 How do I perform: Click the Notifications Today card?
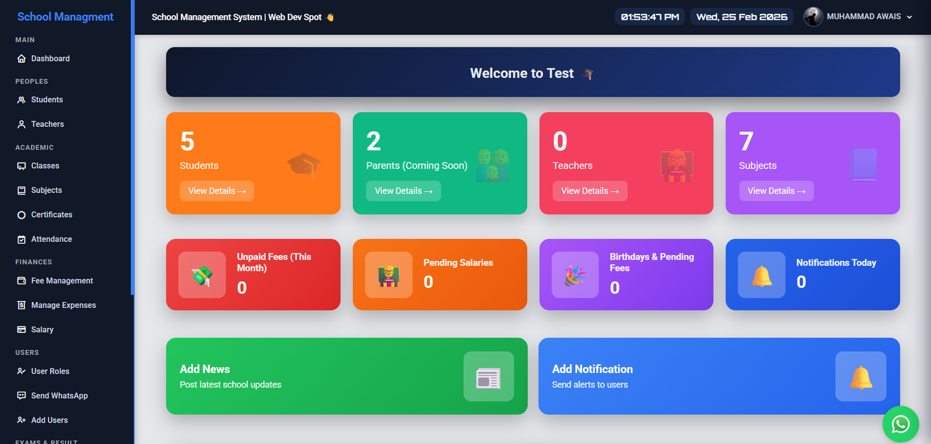[x=813, y=274]
